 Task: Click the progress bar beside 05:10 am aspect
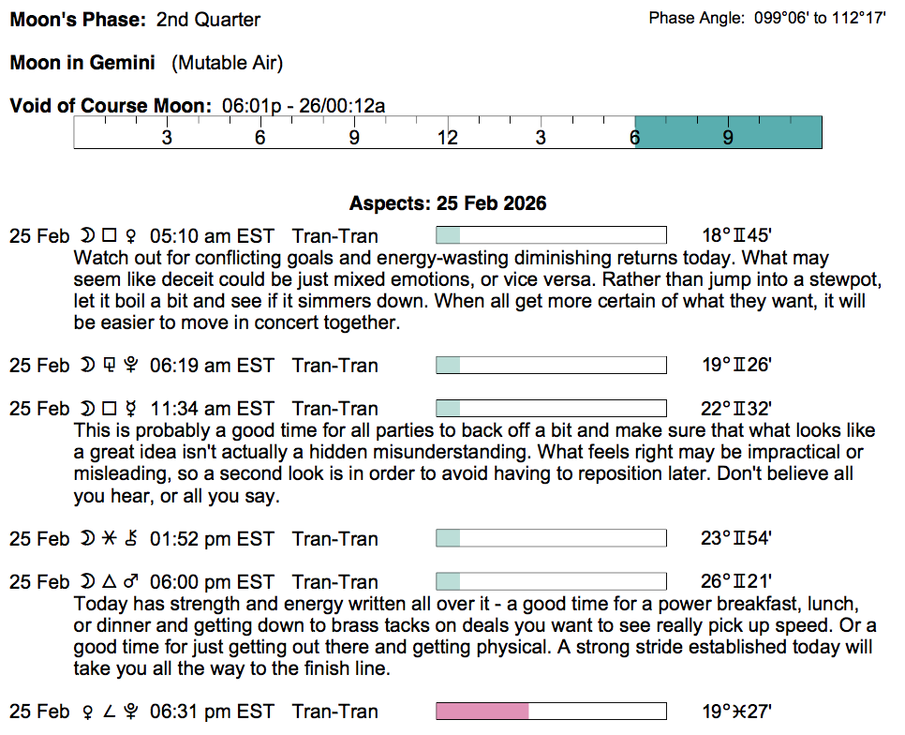pyautogui.click(x=551, y=235)
